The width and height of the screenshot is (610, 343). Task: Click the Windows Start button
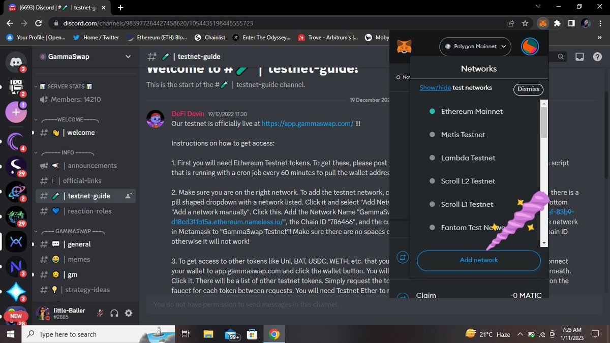click(11, 334)
